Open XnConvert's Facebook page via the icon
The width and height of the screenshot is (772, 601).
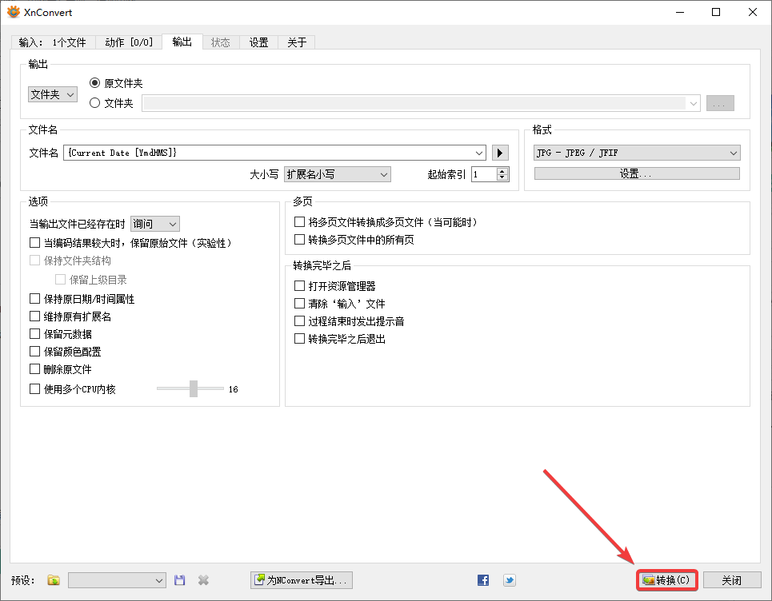[x=482, y=580]
